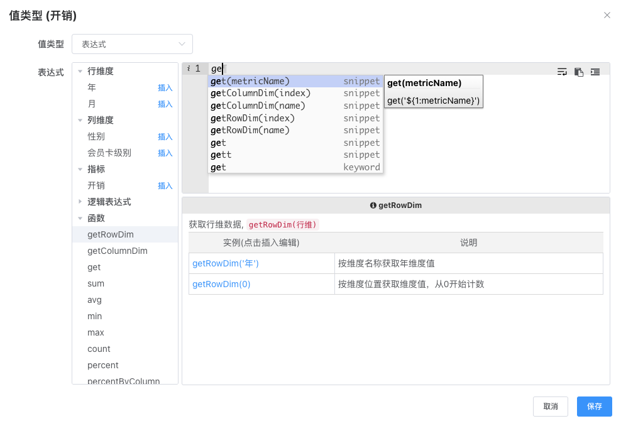
Task: Collapse the 函数 tree group
Action: 80,219
